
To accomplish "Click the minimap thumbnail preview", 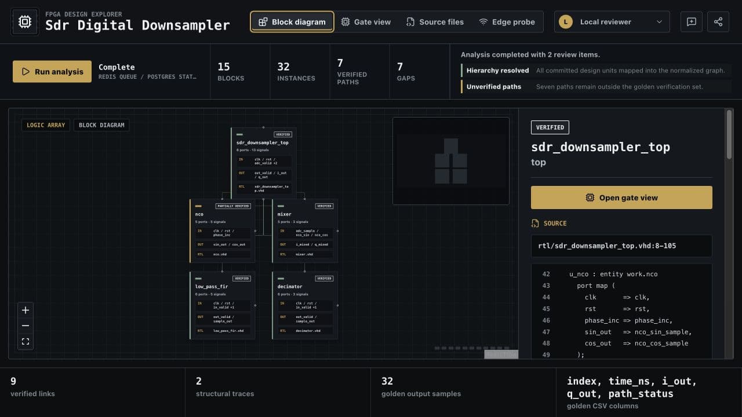I will pyautogui.click(x=451, y=161).
